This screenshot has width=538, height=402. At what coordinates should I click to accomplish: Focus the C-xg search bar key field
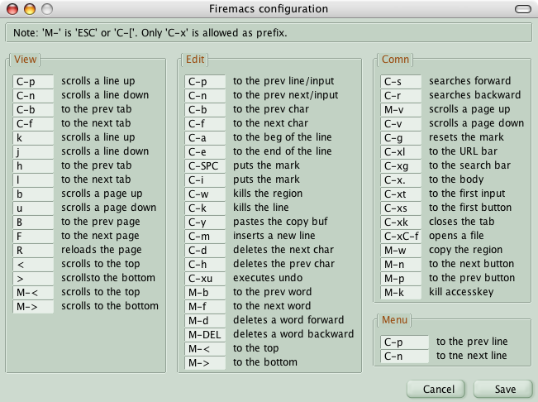pos(401,166)
